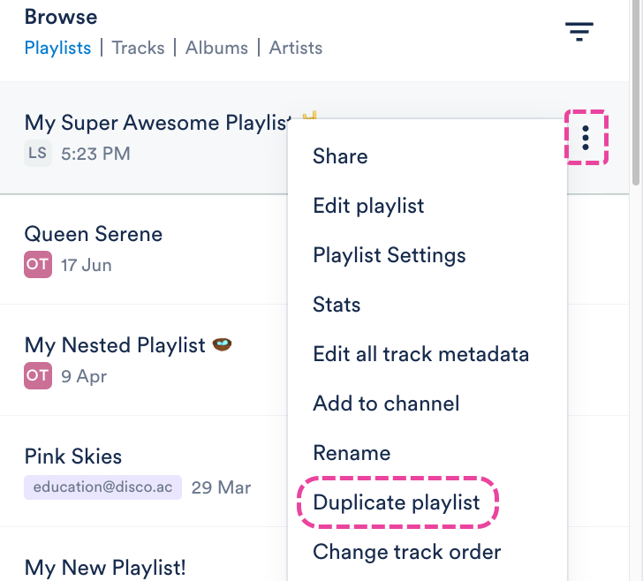Open the Queen Serene playlist
Viewport: 643px width, 581px height.
(94, 234)
